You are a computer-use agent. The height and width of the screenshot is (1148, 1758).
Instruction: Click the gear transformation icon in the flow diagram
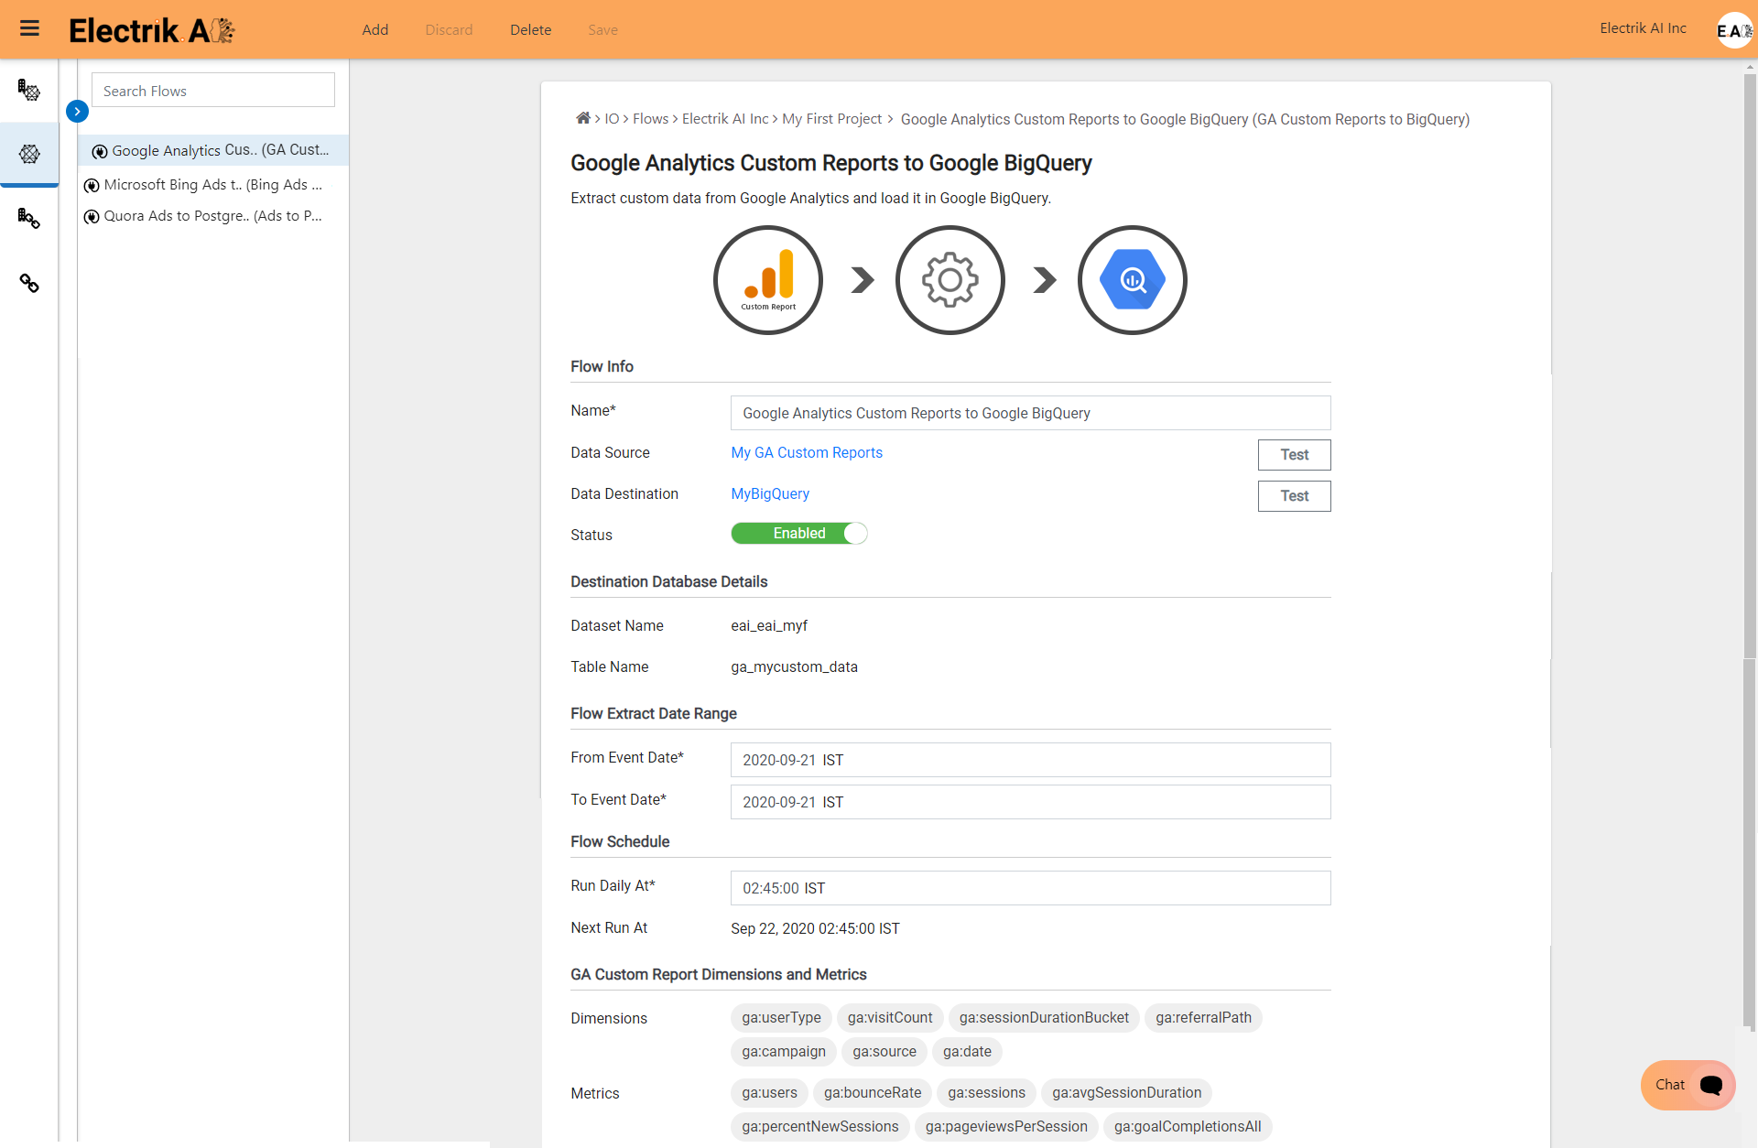[x=950, y=279]
